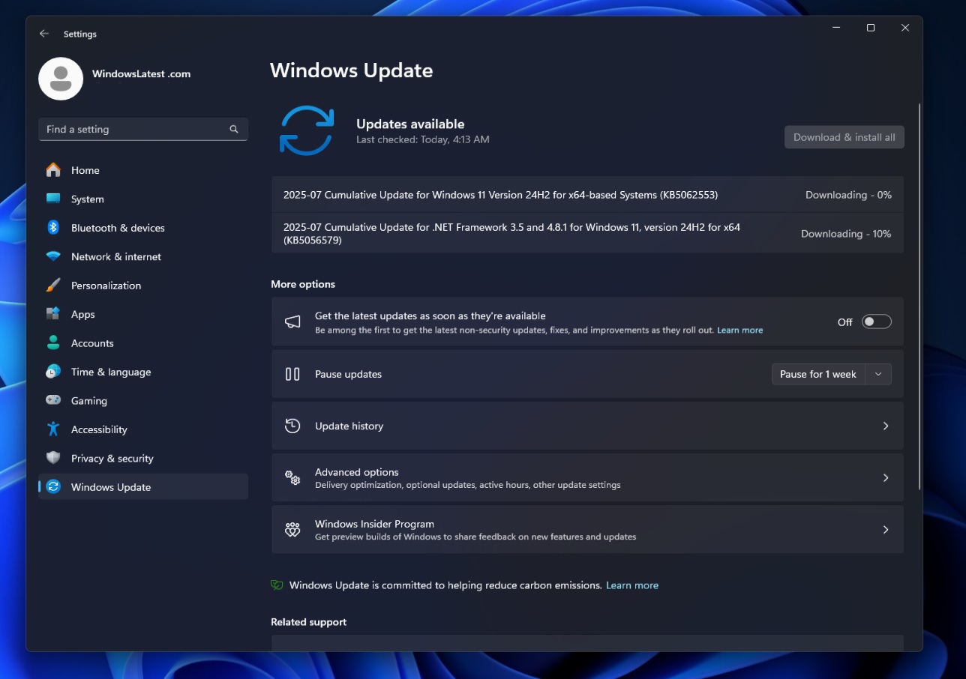The width and height of the screenshot is (966, 679).
Task: Open the carbon emissions Learn more link
Action: pos(632,585)
